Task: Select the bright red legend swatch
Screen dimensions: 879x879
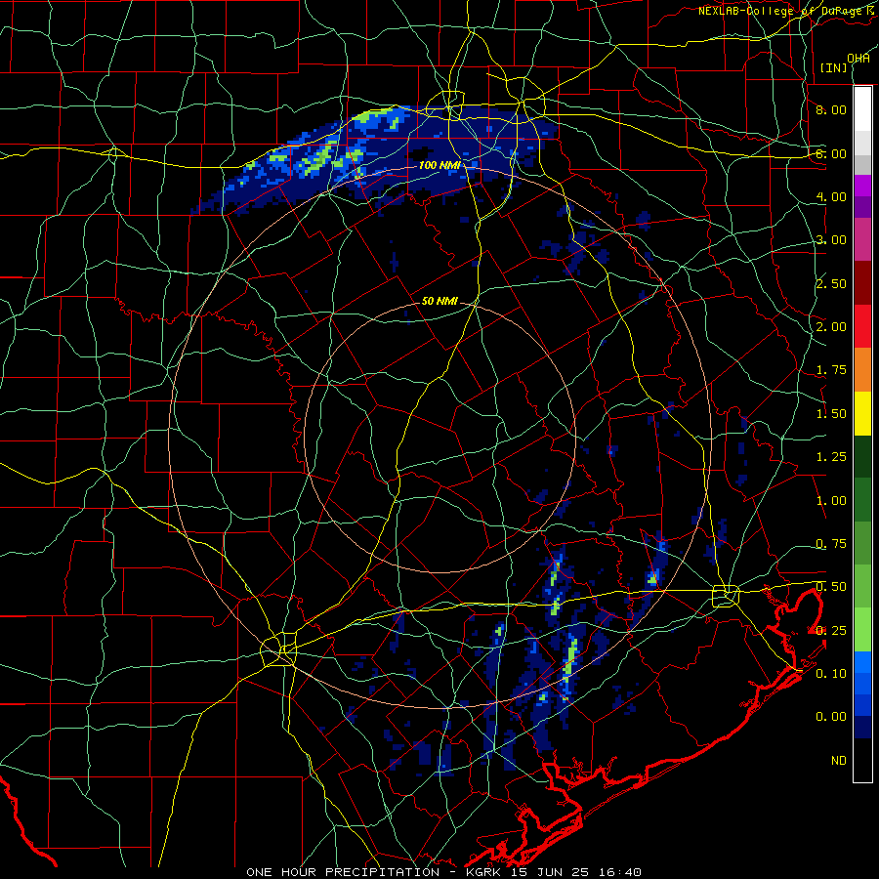Action: pyautogui.click(x=862, y=326)
